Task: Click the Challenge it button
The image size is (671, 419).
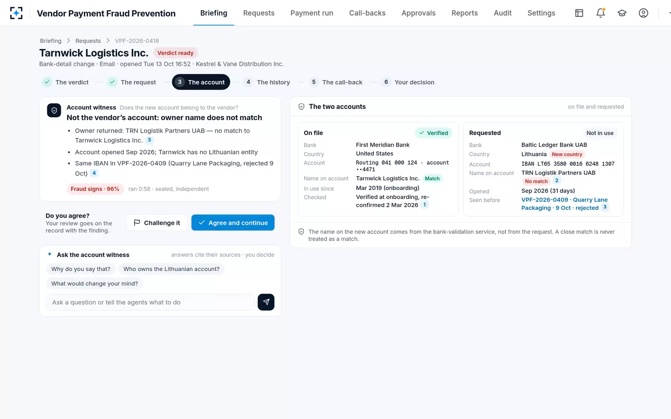Action: pyautogui.click(x=157, y=223)
